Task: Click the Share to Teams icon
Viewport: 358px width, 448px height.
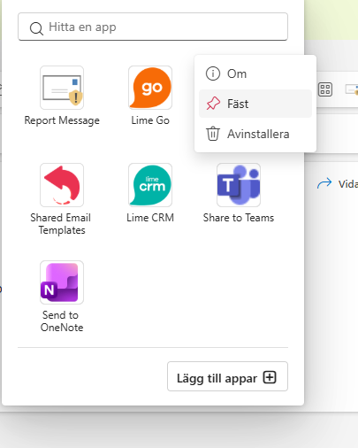Action: point(239,185)
